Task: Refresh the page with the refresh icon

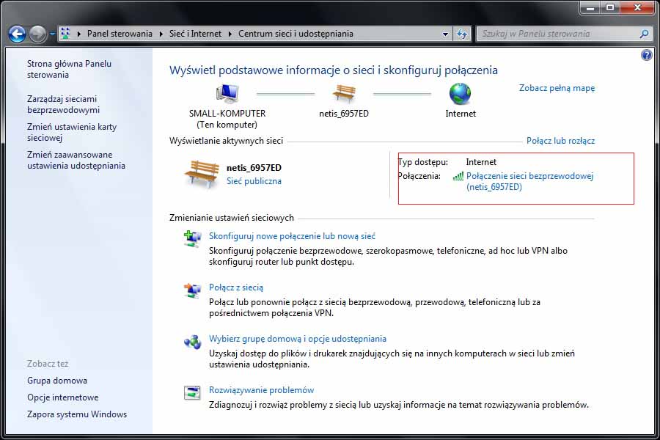Action: 462,34
